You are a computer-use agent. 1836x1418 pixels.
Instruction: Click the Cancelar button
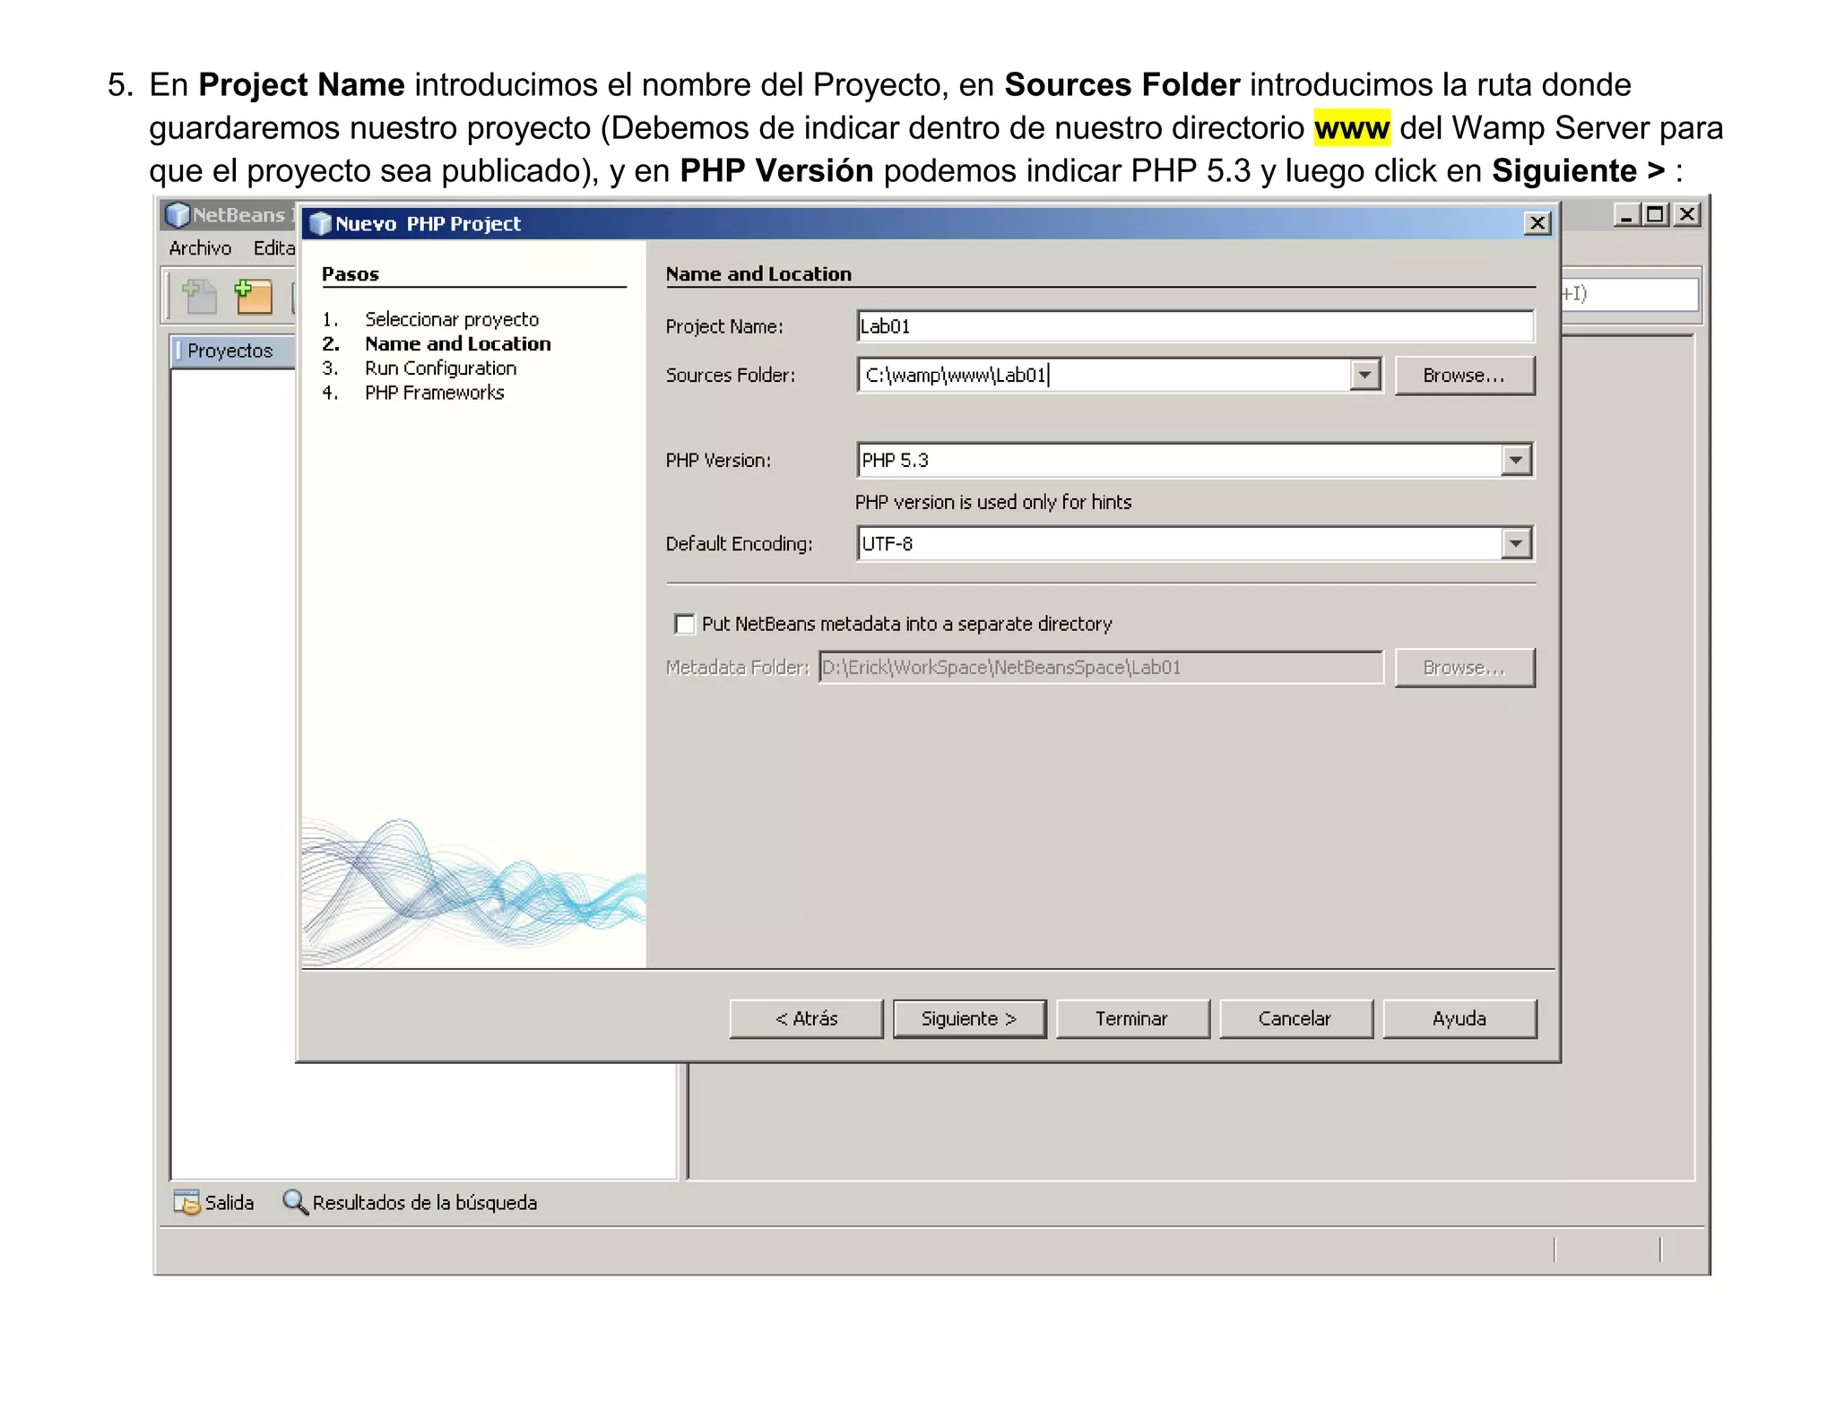1295,1019
